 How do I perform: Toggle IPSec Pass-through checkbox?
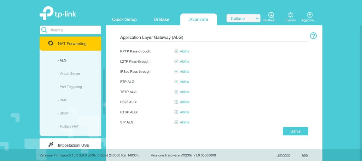click(176, 72)
